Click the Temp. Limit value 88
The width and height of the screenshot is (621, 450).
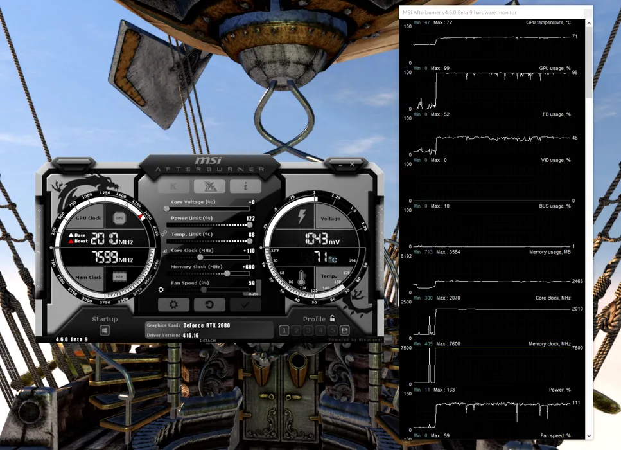(x=252, y=234)
